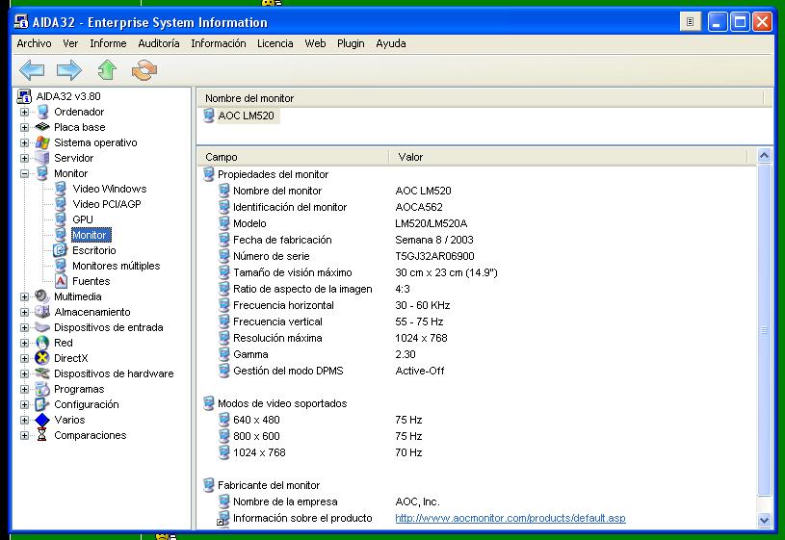This screenshot has height=540, width=785.
Task: Click the Sistema operativo Windows icon
Action: tap(42, 142)
